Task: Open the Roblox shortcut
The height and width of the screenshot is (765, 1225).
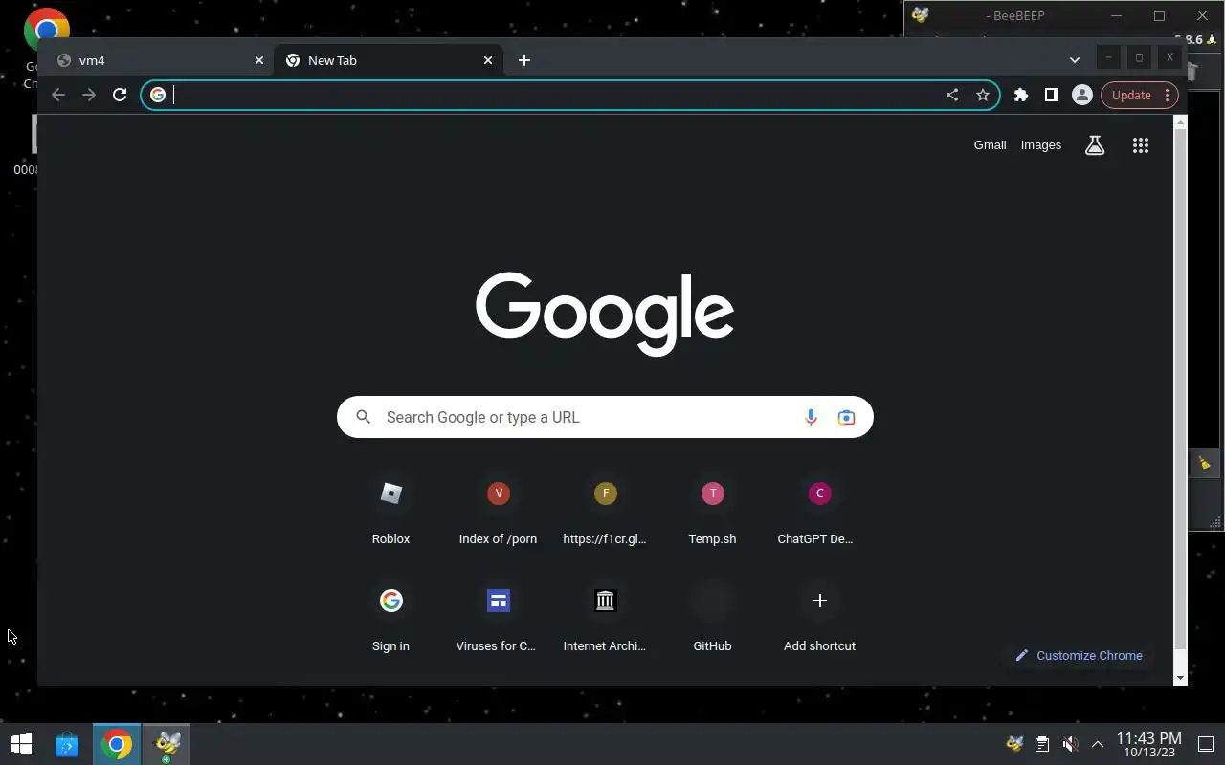Action: point(390,512)
